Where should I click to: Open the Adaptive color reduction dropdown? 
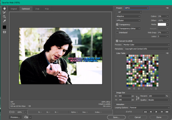[128, 16]
